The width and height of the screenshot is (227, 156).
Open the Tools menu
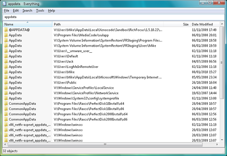pos(40,11)
